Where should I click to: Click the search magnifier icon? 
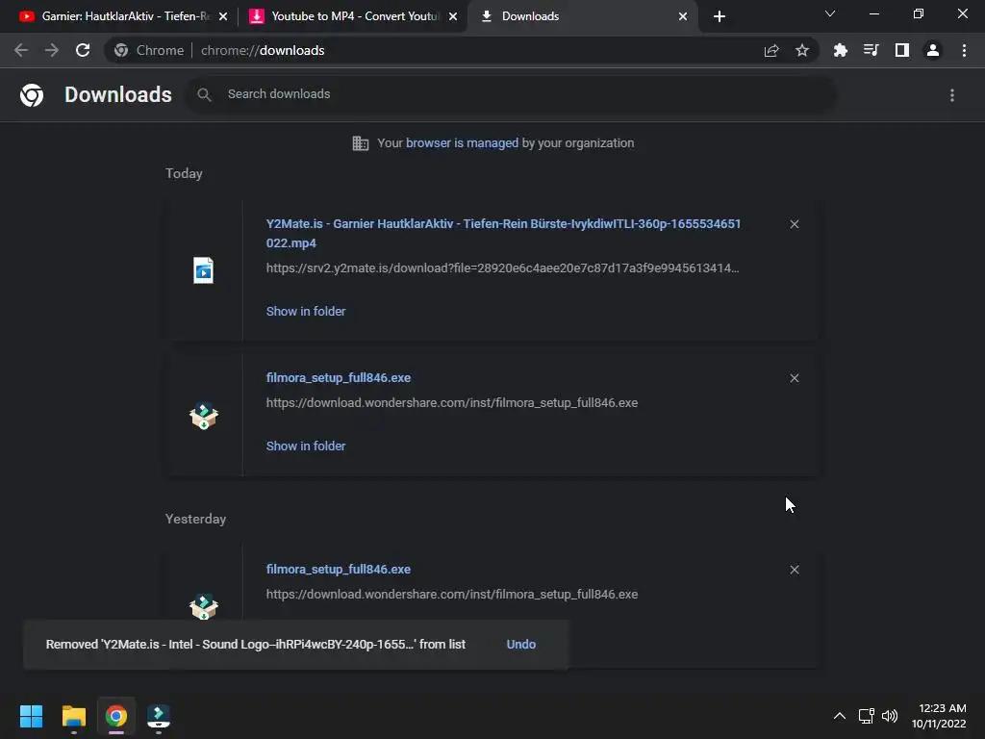coord(204,95)
